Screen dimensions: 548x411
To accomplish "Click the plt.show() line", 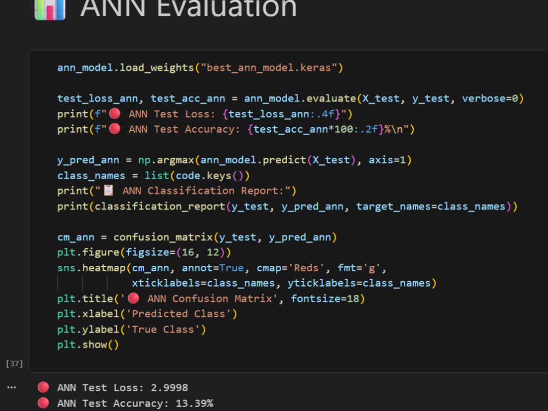I will pyautogui.click(x=88, y=345).
